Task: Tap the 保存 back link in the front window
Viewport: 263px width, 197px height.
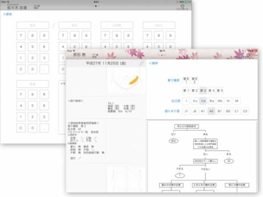Action: [153, 63]
